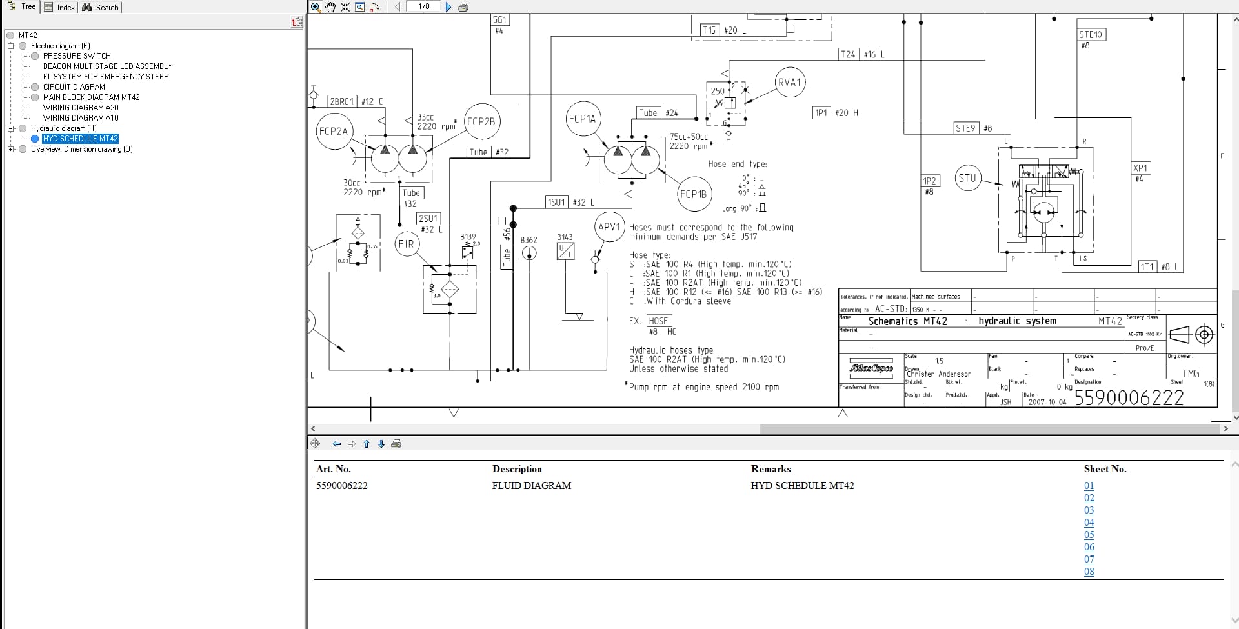1239x629 pixels.
Task: Select CIRCUIT DIAGRAM in the tree
Action: point(74,87)
